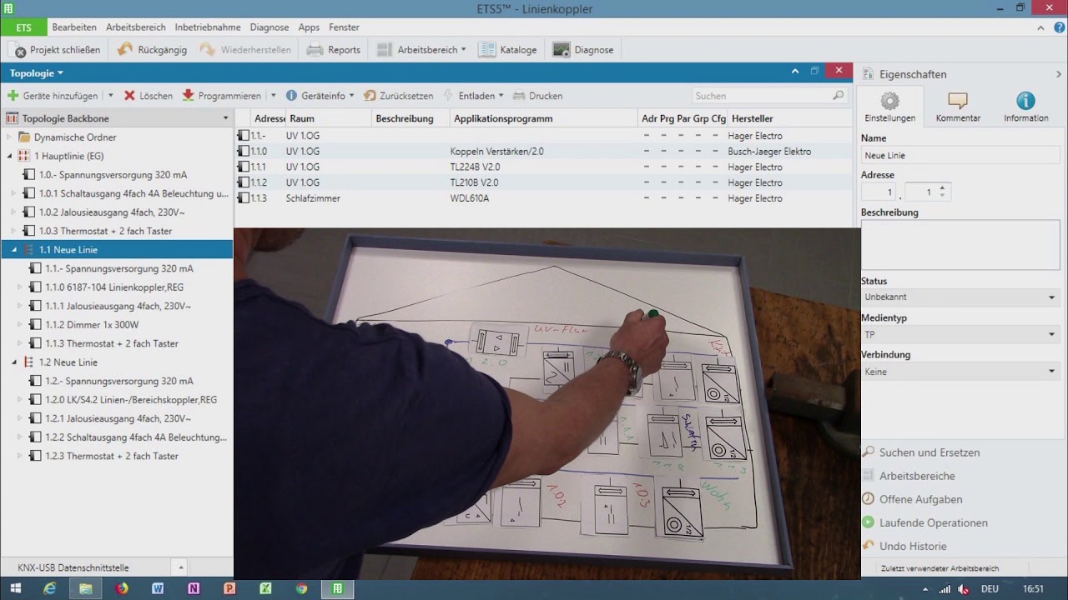The height and width of the screenshot is (600, 1068).
Task: Open the Apps menu
Action: pyautogui.click(x=309, y=27)
